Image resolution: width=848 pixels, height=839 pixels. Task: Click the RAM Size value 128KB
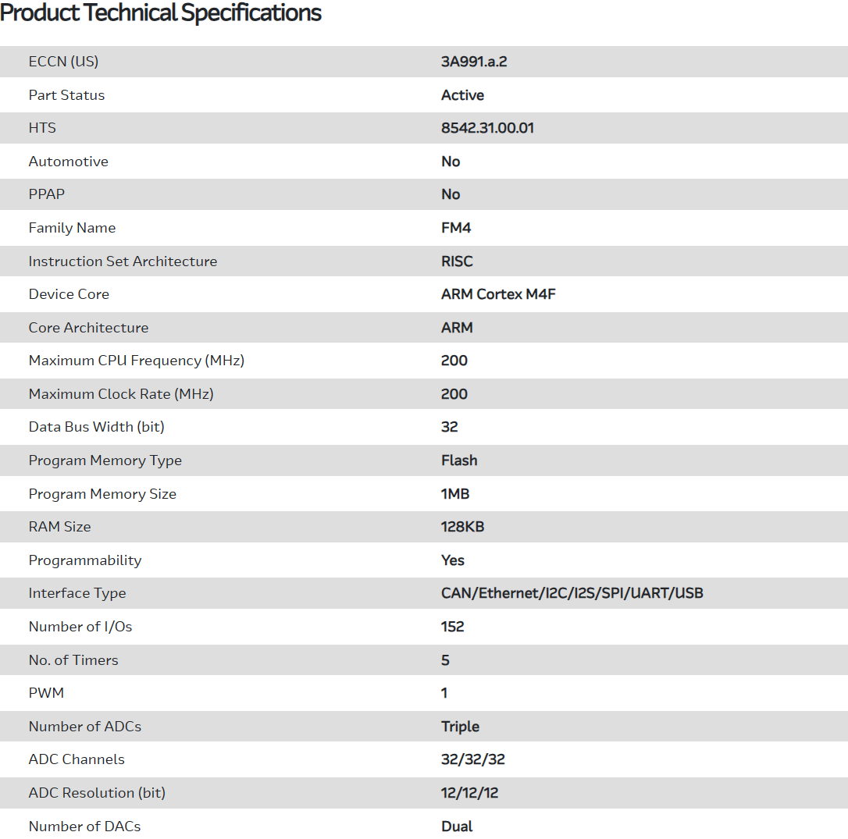(462, 527)
